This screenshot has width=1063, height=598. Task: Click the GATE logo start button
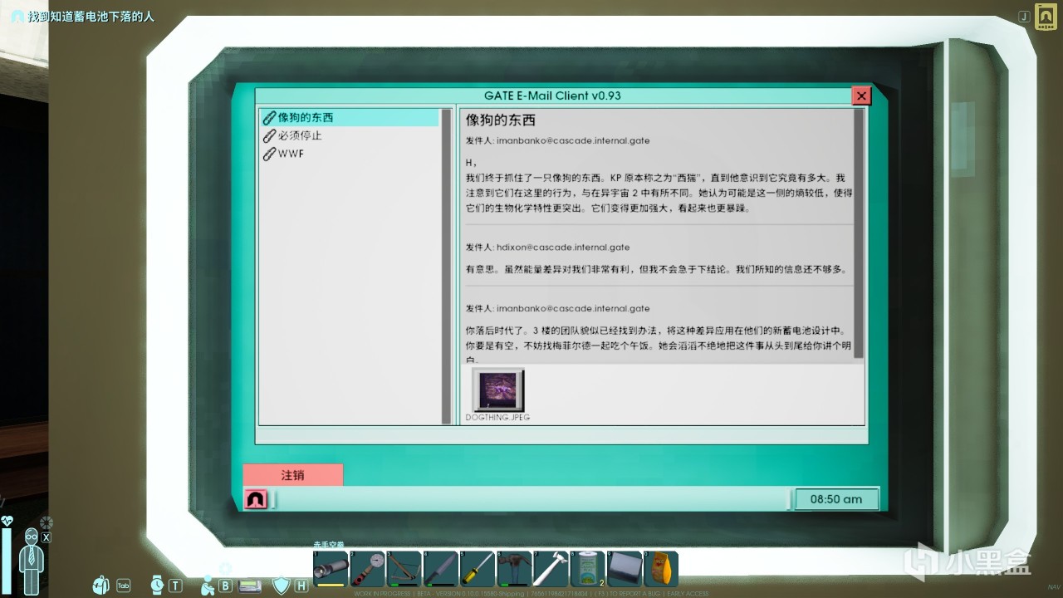pyautogui.click(x=256, y=499)
